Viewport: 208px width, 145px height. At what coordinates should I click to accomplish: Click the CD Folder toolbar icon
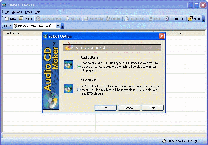click(x=86, y=19)
